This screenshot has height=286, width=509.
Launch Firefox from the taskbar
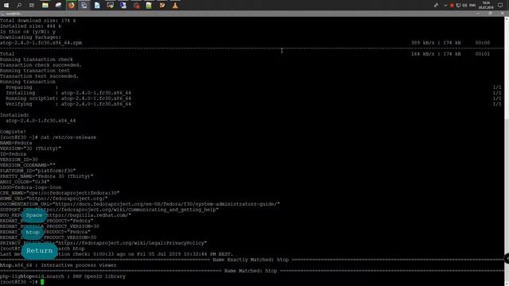(x=71, y=6)
